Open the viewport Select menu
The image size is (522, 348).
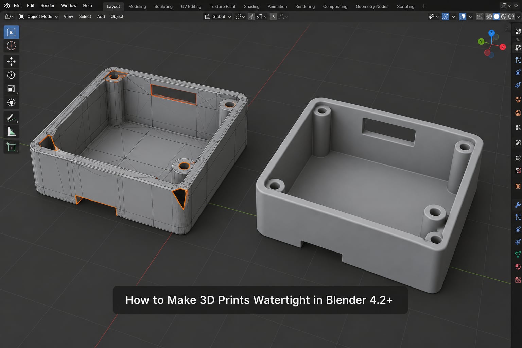[x=85, y=16]
